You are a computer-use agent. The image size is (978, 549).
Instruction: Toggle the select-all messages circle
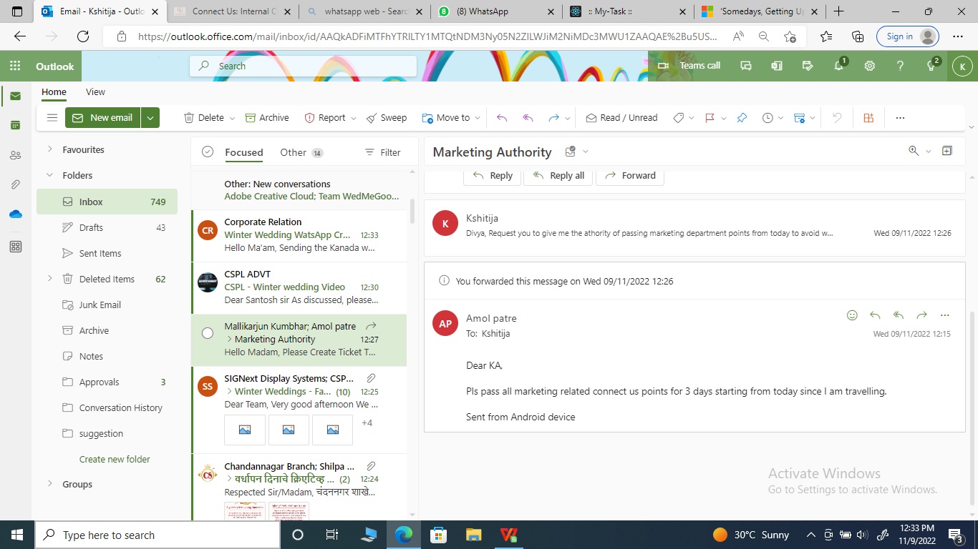[208, 152]
